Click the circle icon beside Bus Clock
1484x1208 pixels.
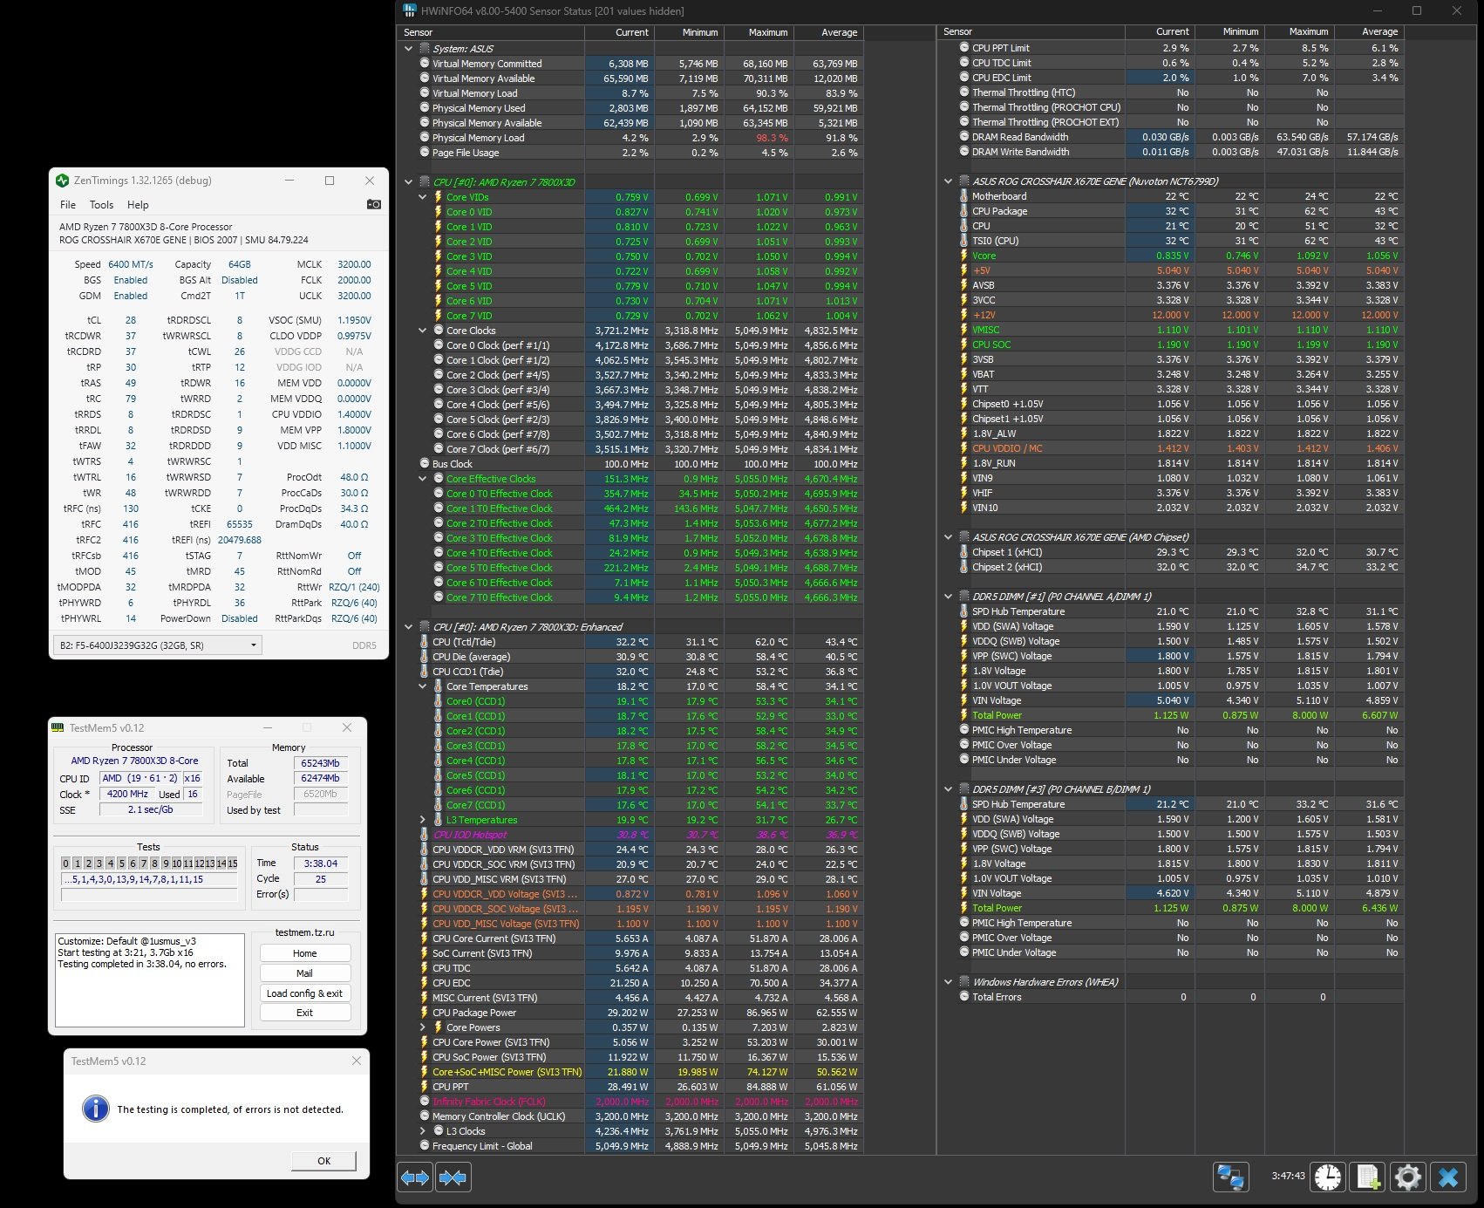point(425,464)
